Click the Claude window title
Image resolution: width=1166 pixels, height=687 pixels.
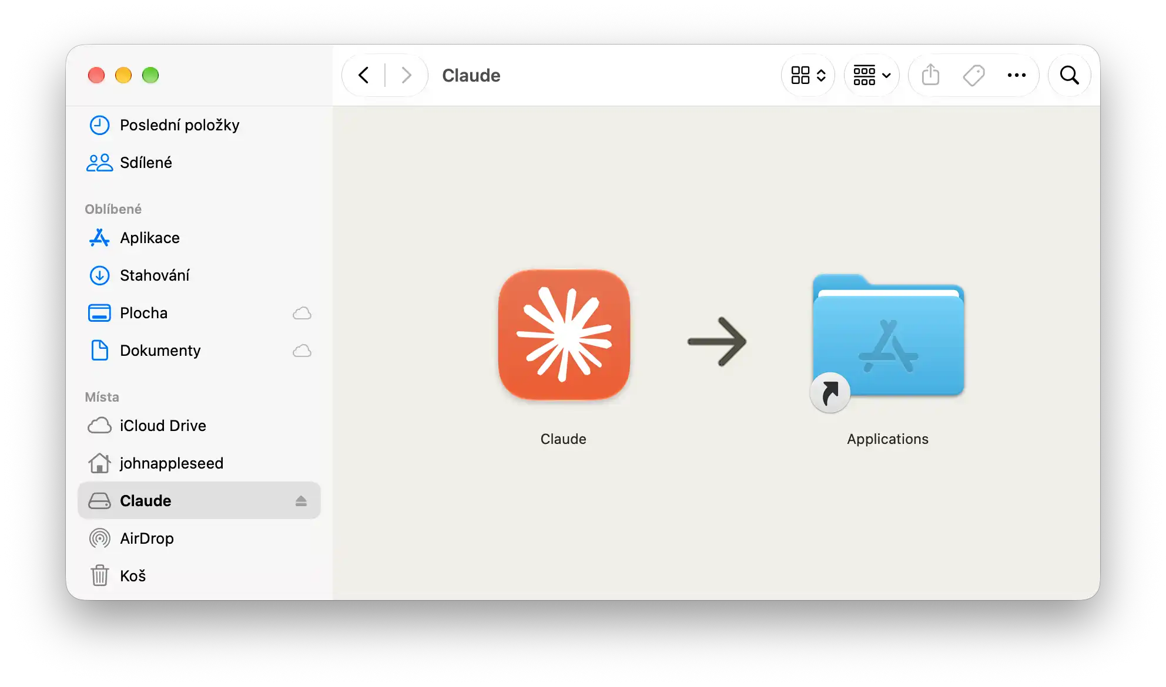point(471,75)
